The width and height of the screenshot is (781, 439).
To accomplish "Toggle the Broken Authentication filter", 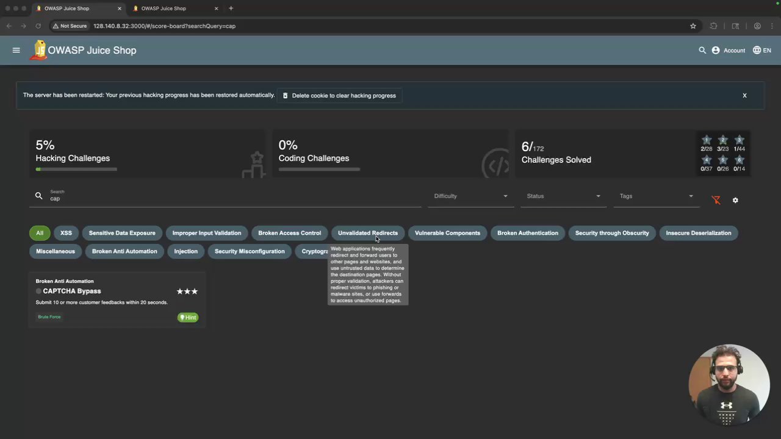I will point(528,233).
